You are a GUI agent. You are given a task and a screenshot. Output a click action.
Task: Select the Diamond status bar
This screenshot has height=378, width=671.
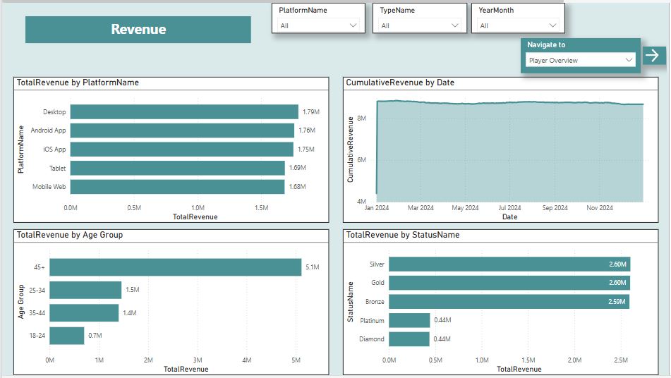pyautogui.click(x=409, y=339)
